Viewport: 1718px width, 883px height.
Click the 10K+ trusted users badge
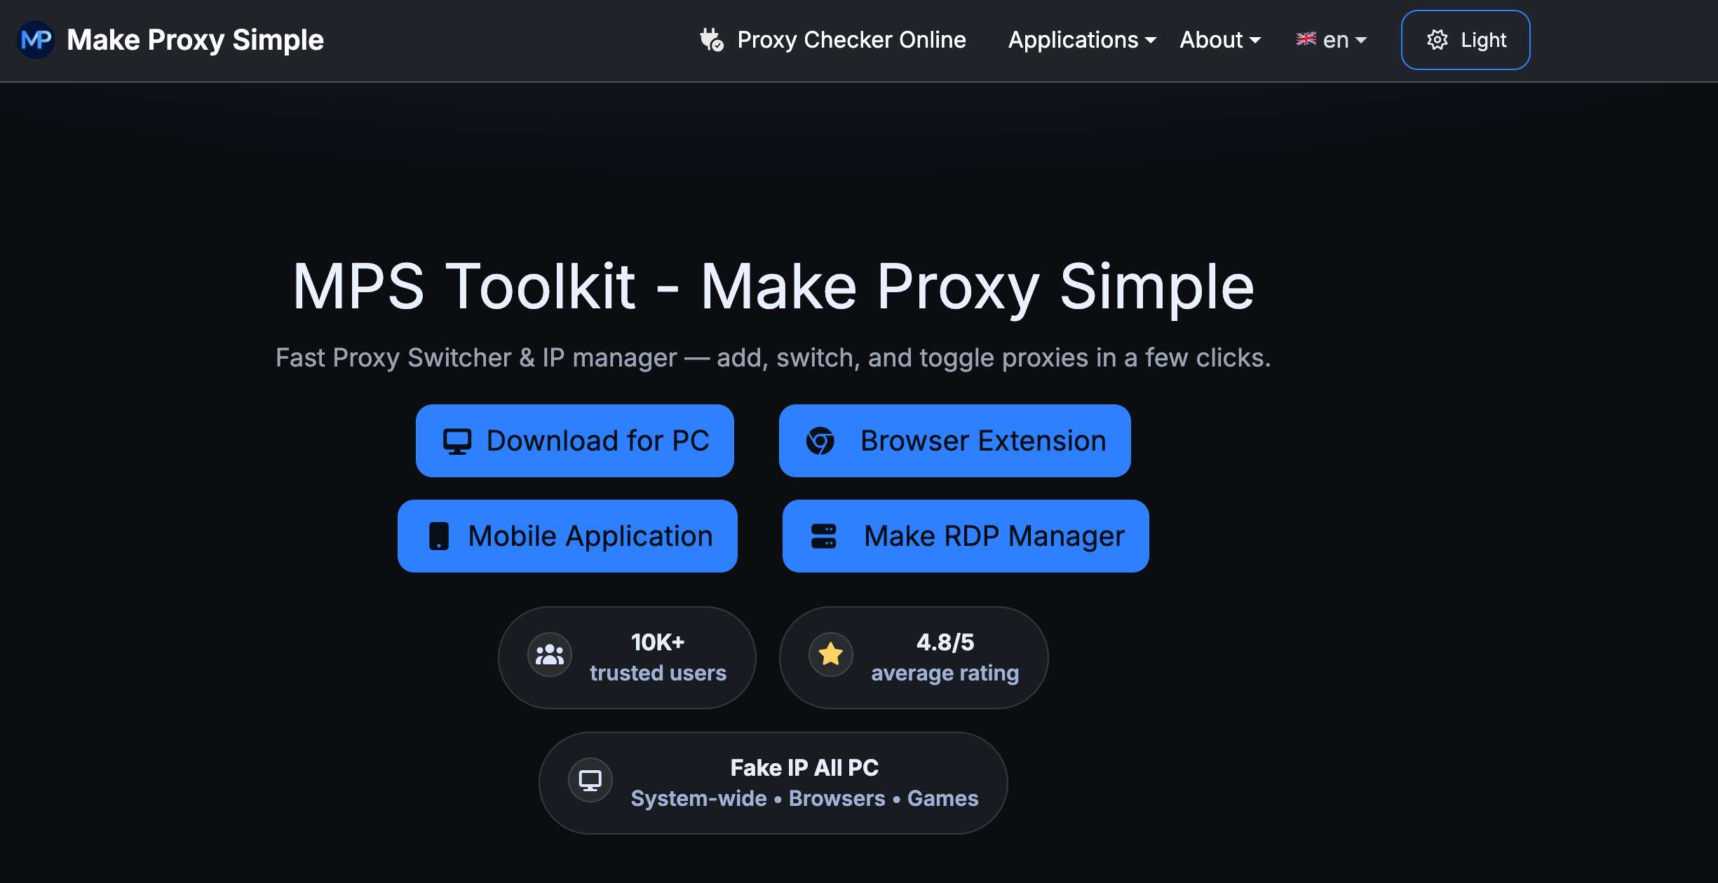click(x=627, y=657)
